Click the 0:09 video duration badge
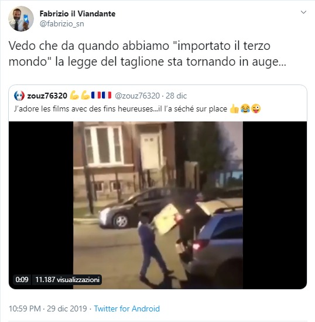Screen dimensions: 315x322 22,280
